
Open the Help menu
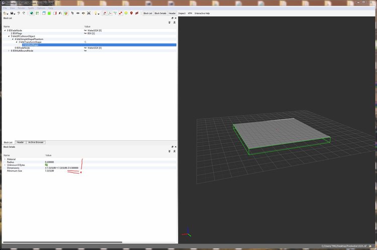pyautogui.click(x=50, y=8)
